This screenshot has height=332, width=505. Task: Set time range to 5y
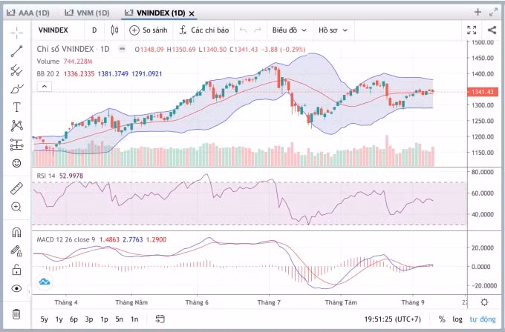(44, 319)
